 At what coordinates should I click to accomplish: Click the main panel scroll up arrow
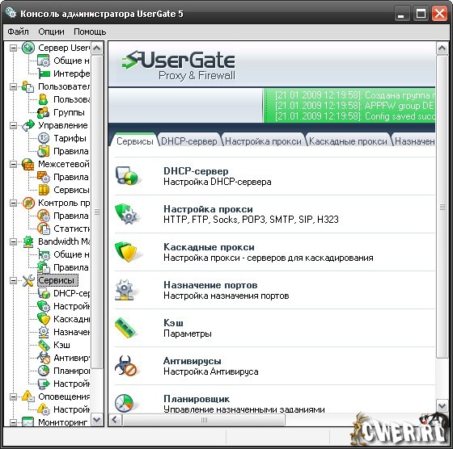[x=442, y=48]
